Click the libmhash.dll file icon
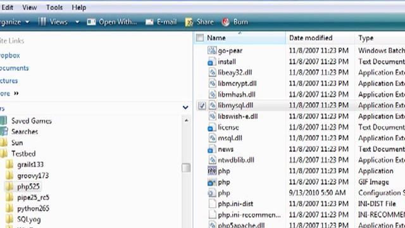This screenshot has width=405, height=228. 212,94
